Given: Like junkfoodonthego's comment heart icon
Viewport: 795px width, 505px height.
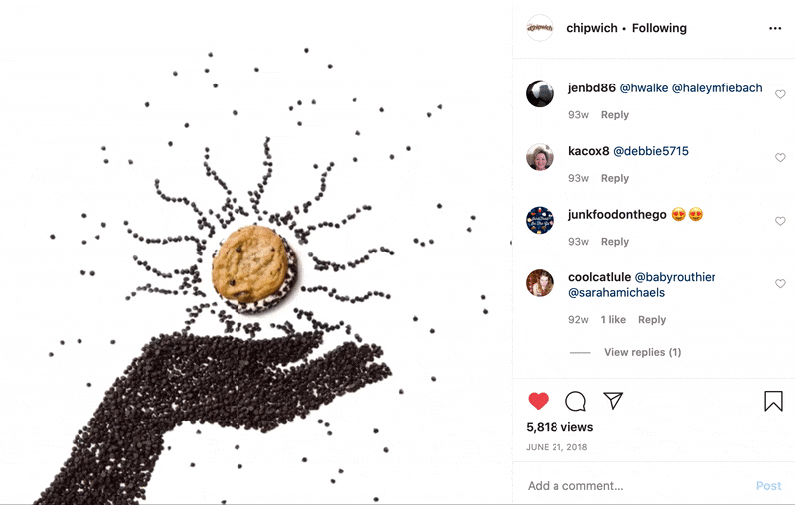Looking at the screenshot, I should 780,221.
